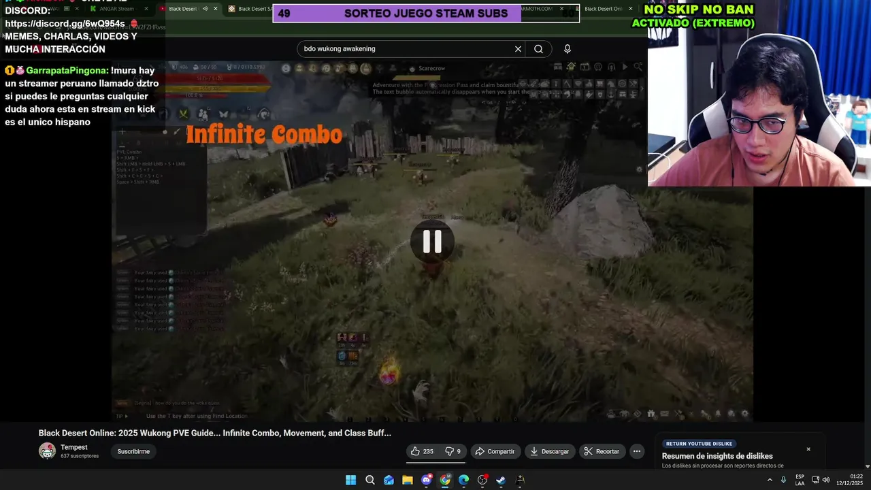This screenshot has width=871, height=490.
Task: Close the ANGAR Stream tab
Action: [x=146, y=9]
